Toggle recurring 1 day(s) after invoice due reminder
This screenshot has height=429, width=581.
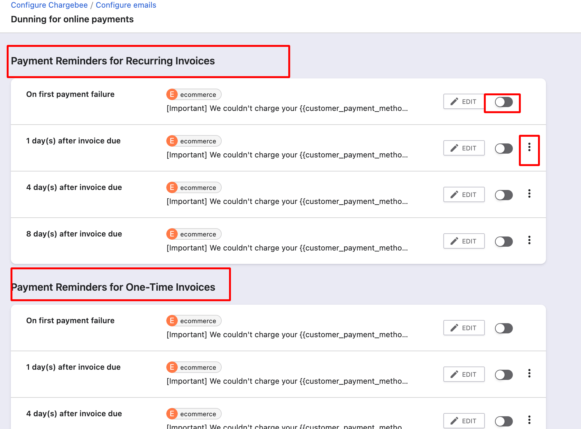click(504, 149)
